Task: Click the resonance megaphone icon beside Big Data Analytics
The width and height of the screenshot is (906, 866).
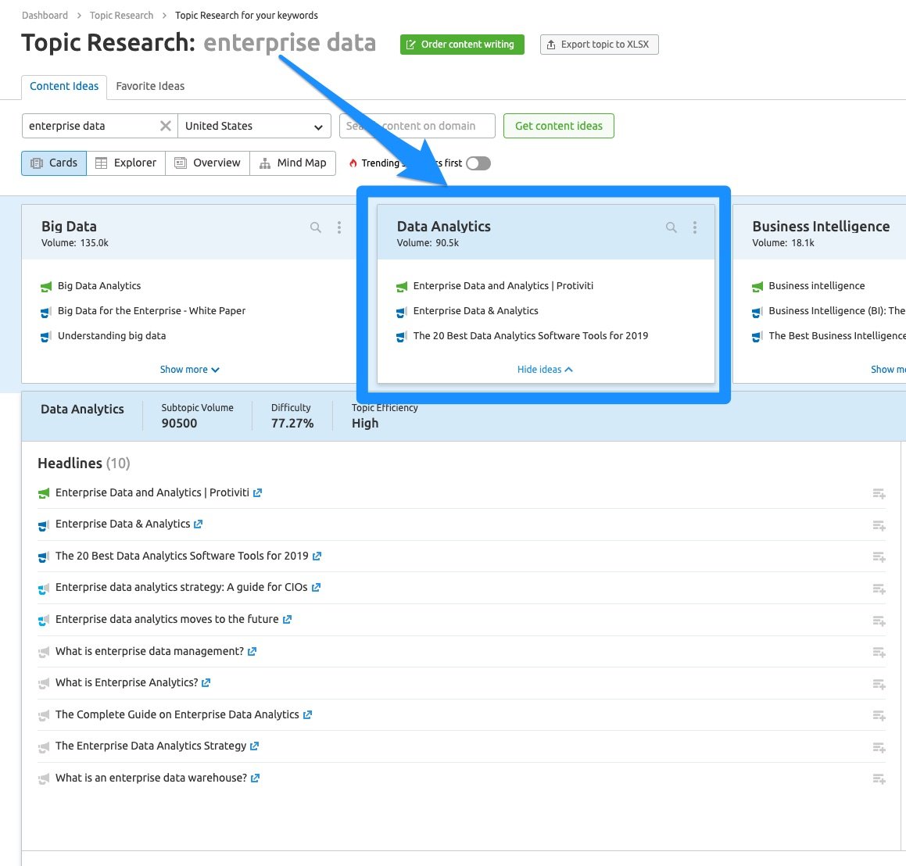Action: (45, 286)
